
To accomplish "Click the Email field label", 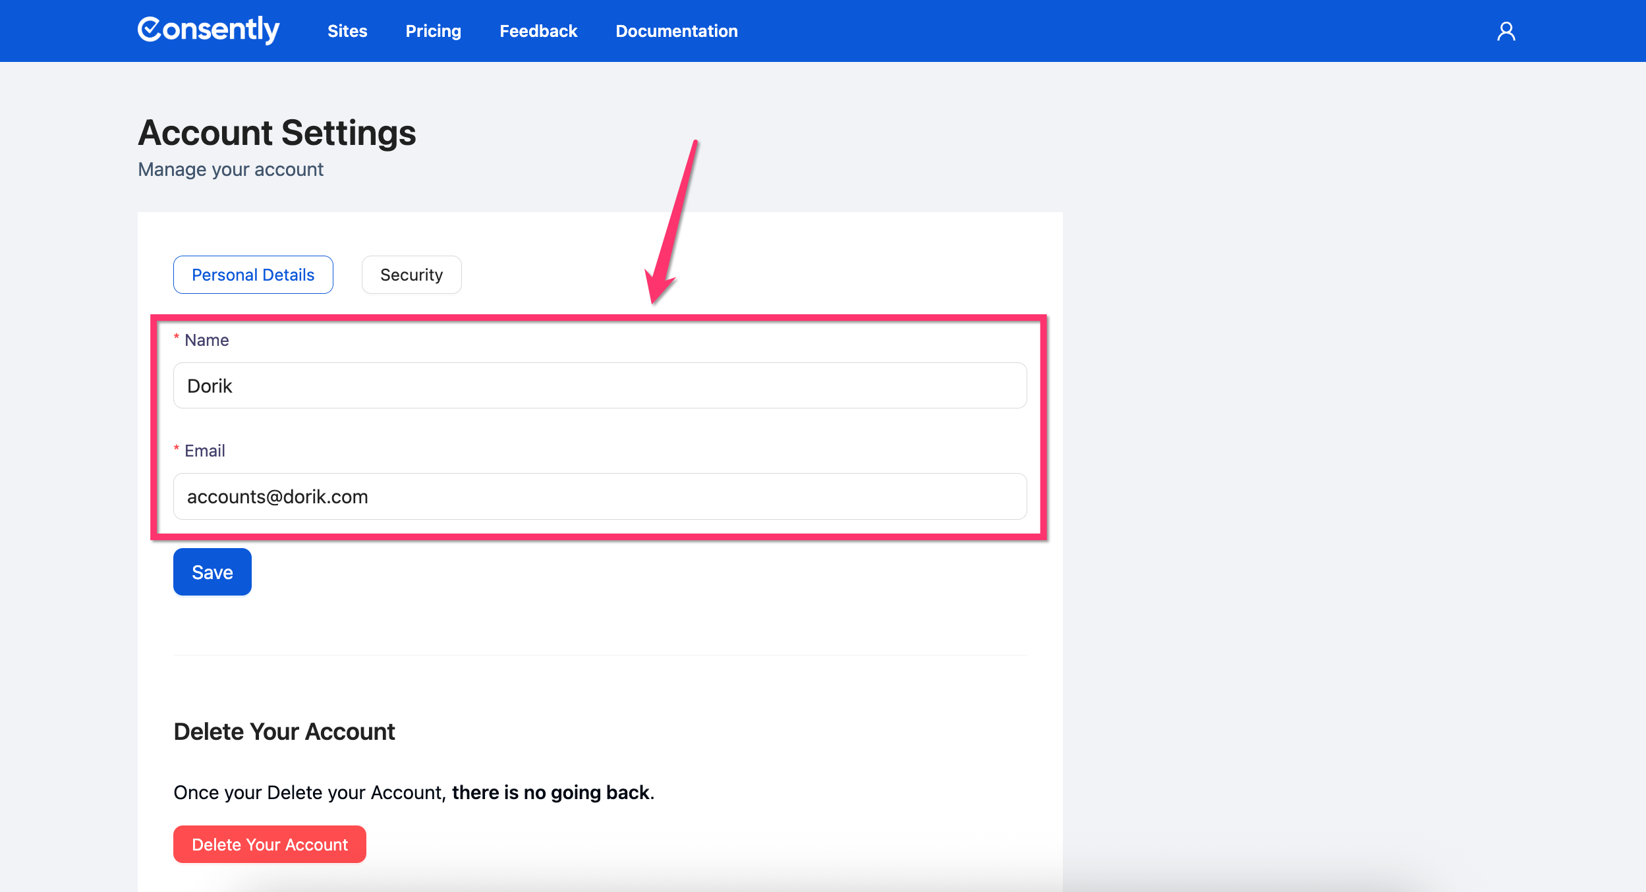I will 204,451.
